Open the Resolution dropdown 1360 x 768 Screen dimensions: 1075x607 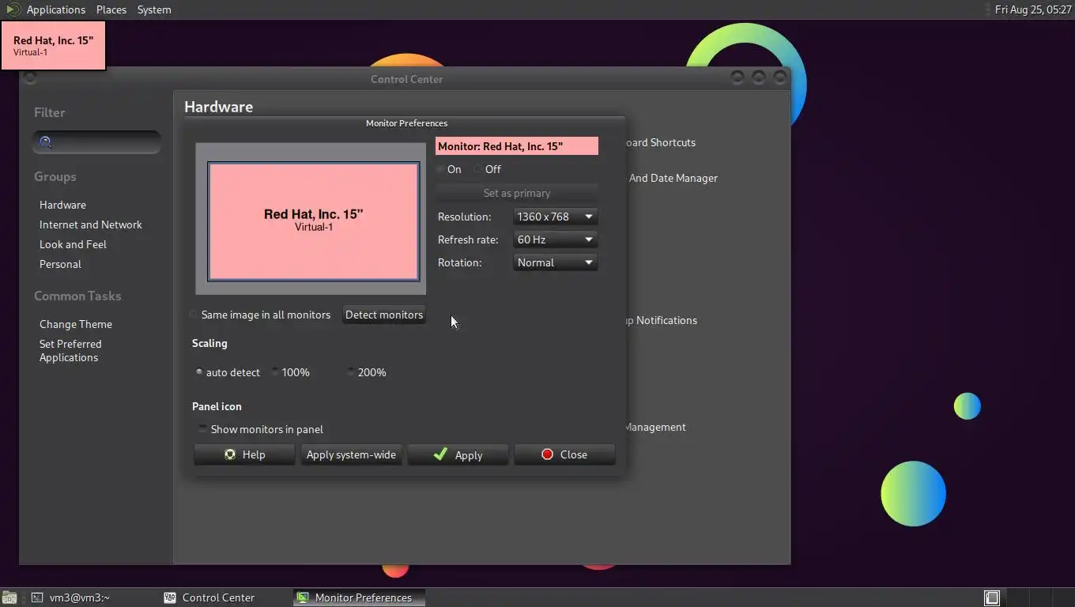click(555, 217)
